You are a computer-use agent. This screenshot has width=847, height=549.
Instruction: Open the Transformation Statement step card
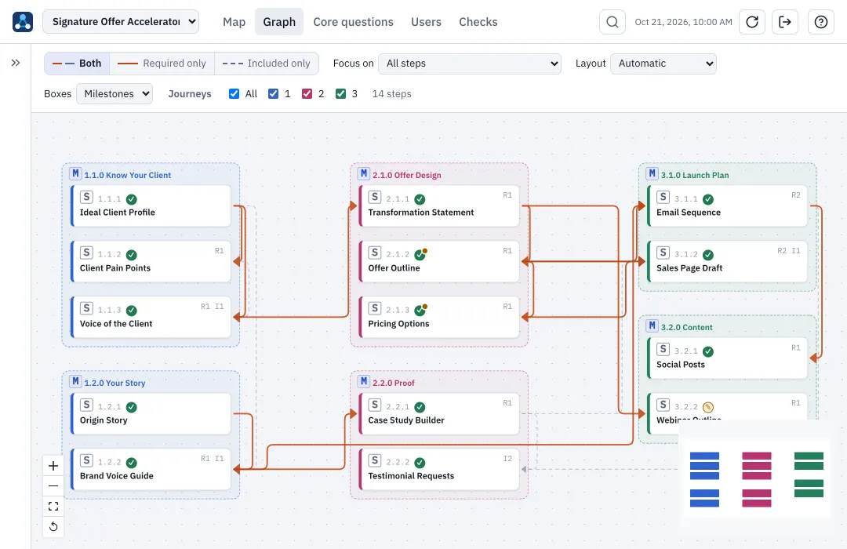pyautogui.click(x=439, y=205)
